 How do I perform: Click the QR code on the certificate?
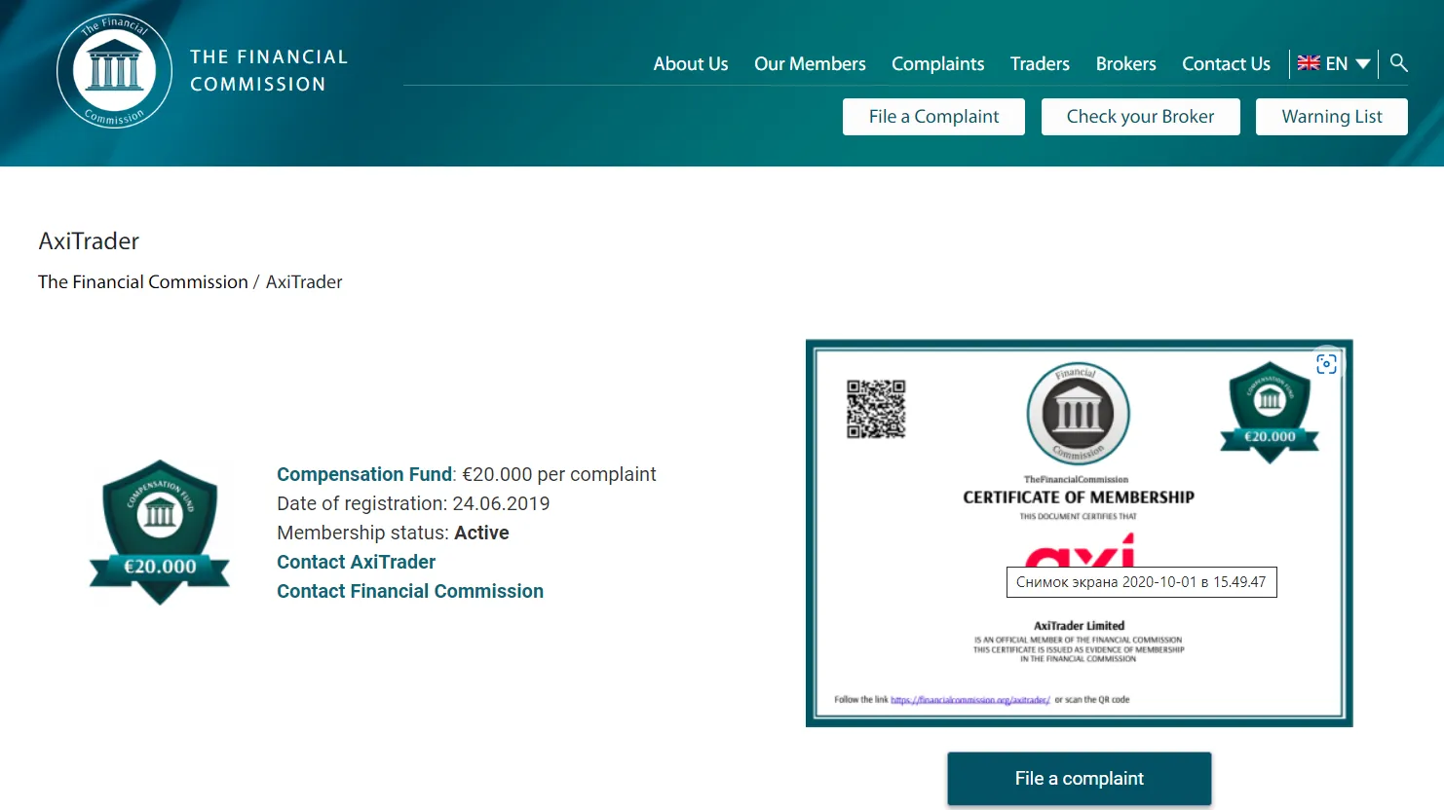(876, 409)
